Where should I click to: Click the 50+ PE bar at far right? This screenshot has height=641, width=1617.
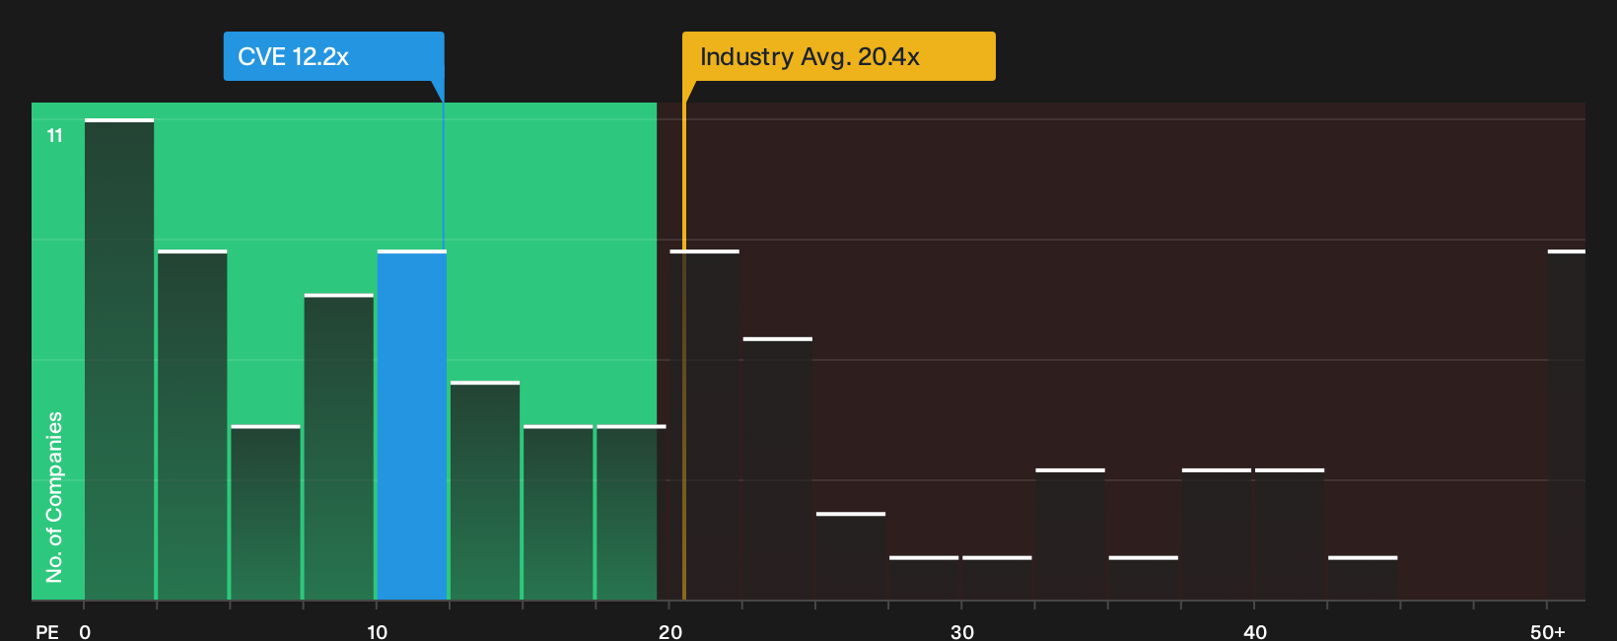[x=1567, y=425]
